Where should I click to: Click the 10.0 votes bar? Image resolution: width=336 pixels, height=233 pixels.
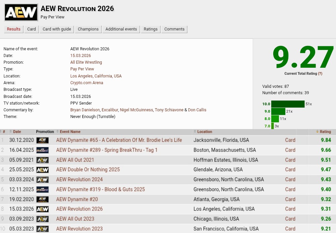pyautogui.click(x=288, y=104)
